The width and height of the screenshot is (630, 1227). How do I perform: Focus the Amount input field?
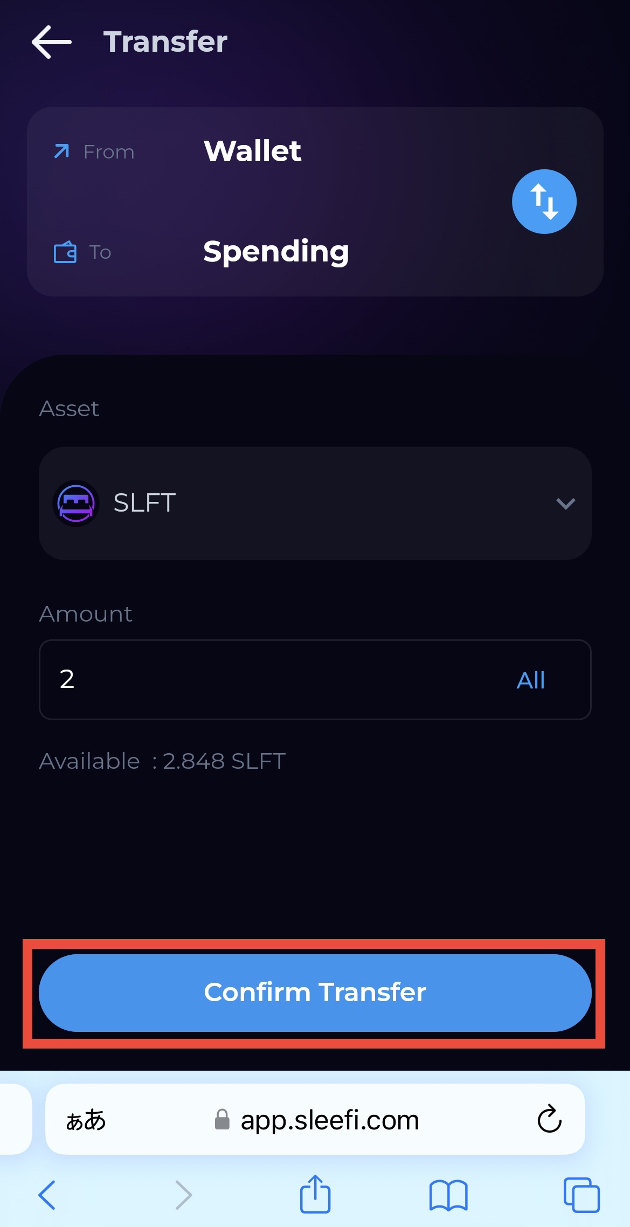269,679
